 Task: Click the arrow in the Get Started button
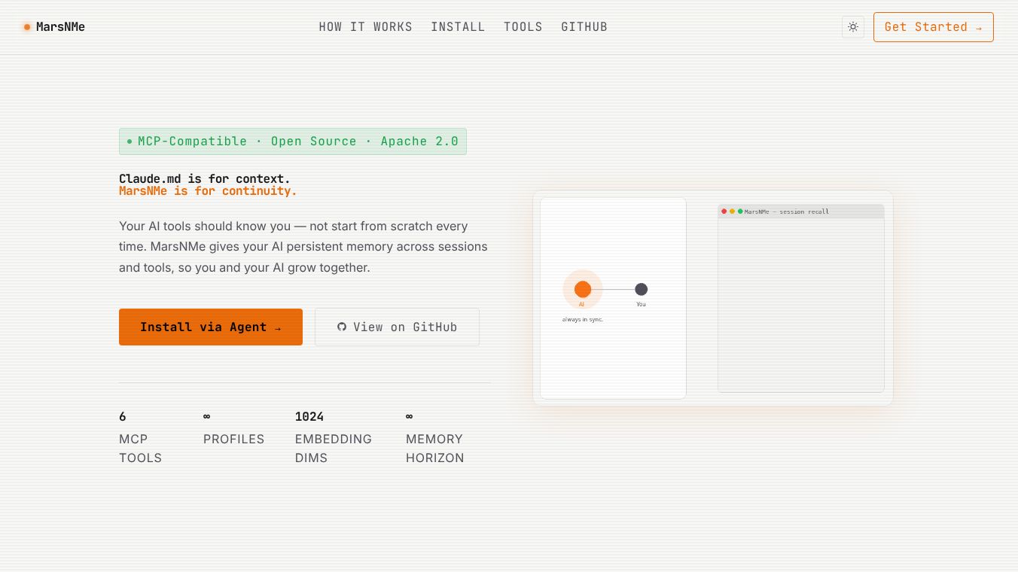979,28
